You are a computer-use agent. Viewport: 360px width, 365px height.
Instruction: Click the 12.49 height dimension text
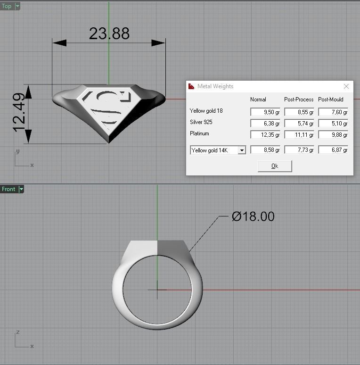tap(19, 112)
